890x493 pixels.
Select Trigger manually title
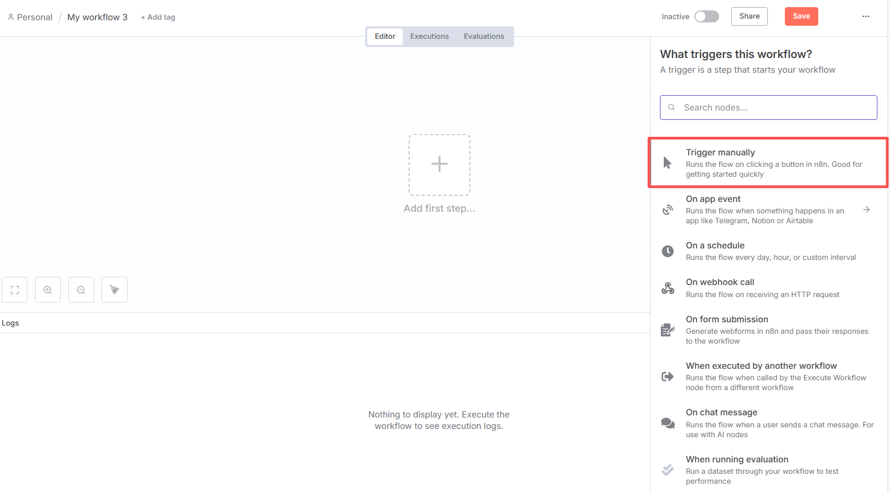click(x=720, y=152)
